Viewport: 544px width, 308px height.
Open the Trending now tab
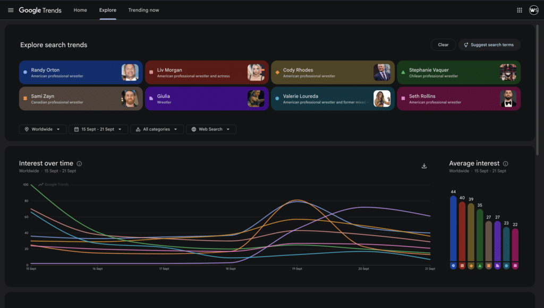(x=143, y=10)
